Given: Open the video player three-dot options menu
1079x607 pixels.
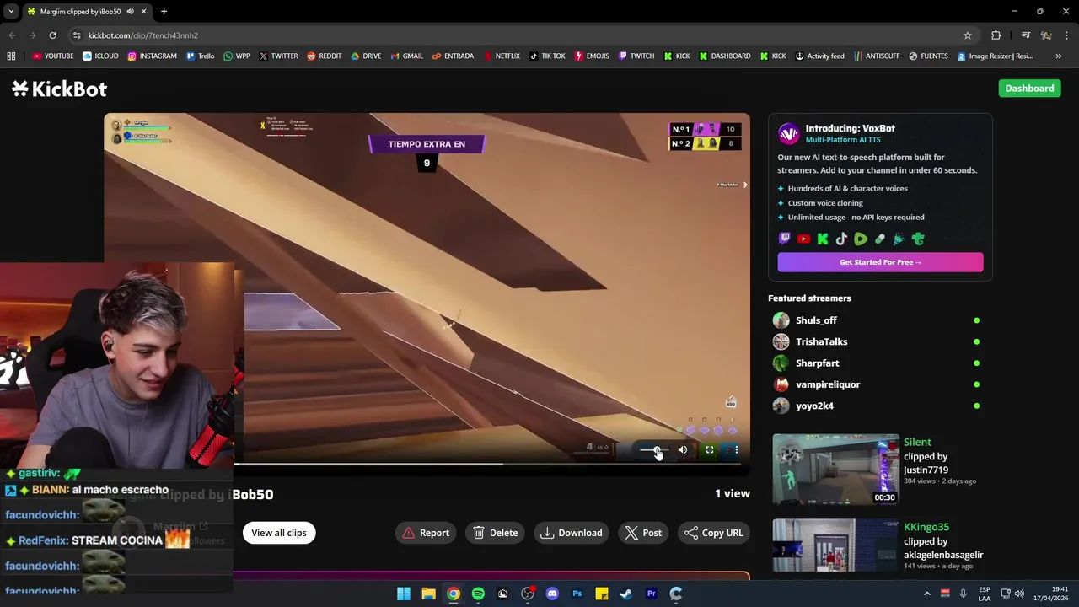Looking at the screenshot, I should tap(736, 450).
